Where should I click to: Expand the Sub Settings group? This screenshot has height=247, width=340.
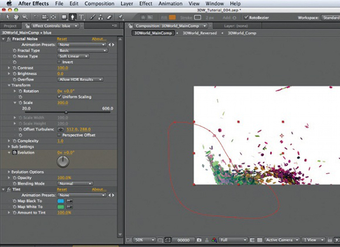coord(9,147)
